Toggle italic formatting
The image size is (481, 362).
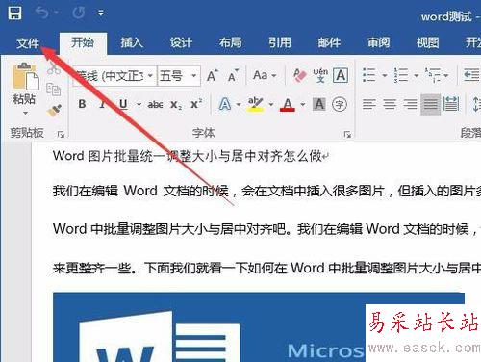click(103, 104)
